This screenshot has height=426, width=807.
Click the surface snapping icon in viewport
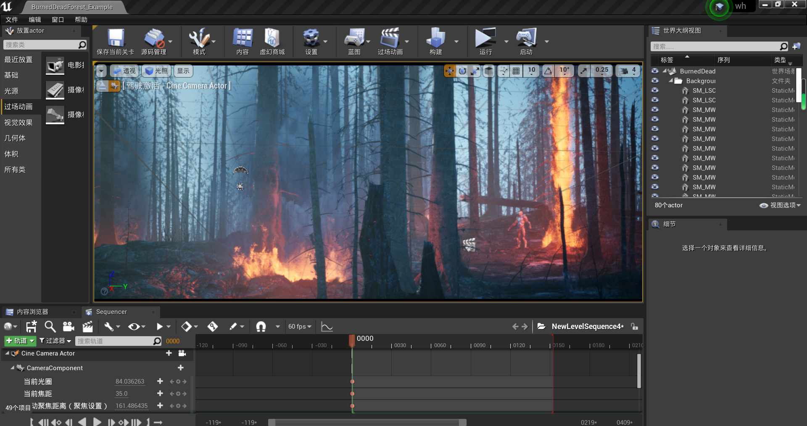(504, 71)
